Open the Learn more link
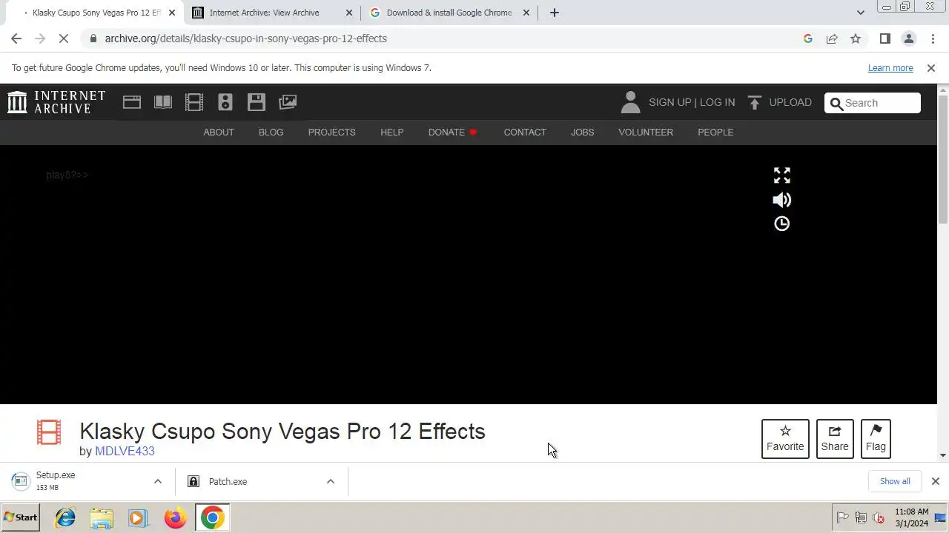The width and height of the screenshot is (949, 533). tap(890, 68)
